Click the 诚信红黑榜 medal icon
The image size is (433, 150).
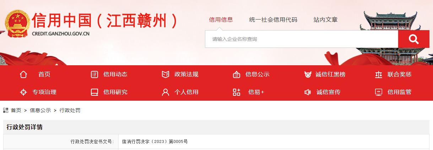click(x=308, y=74)
